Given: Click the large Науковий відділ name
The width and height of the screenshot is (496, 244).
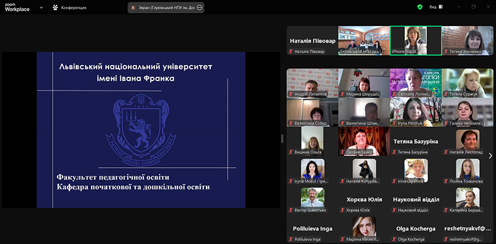Looking at the screenshot, I should pyautogui.click(x=416, y=199).
